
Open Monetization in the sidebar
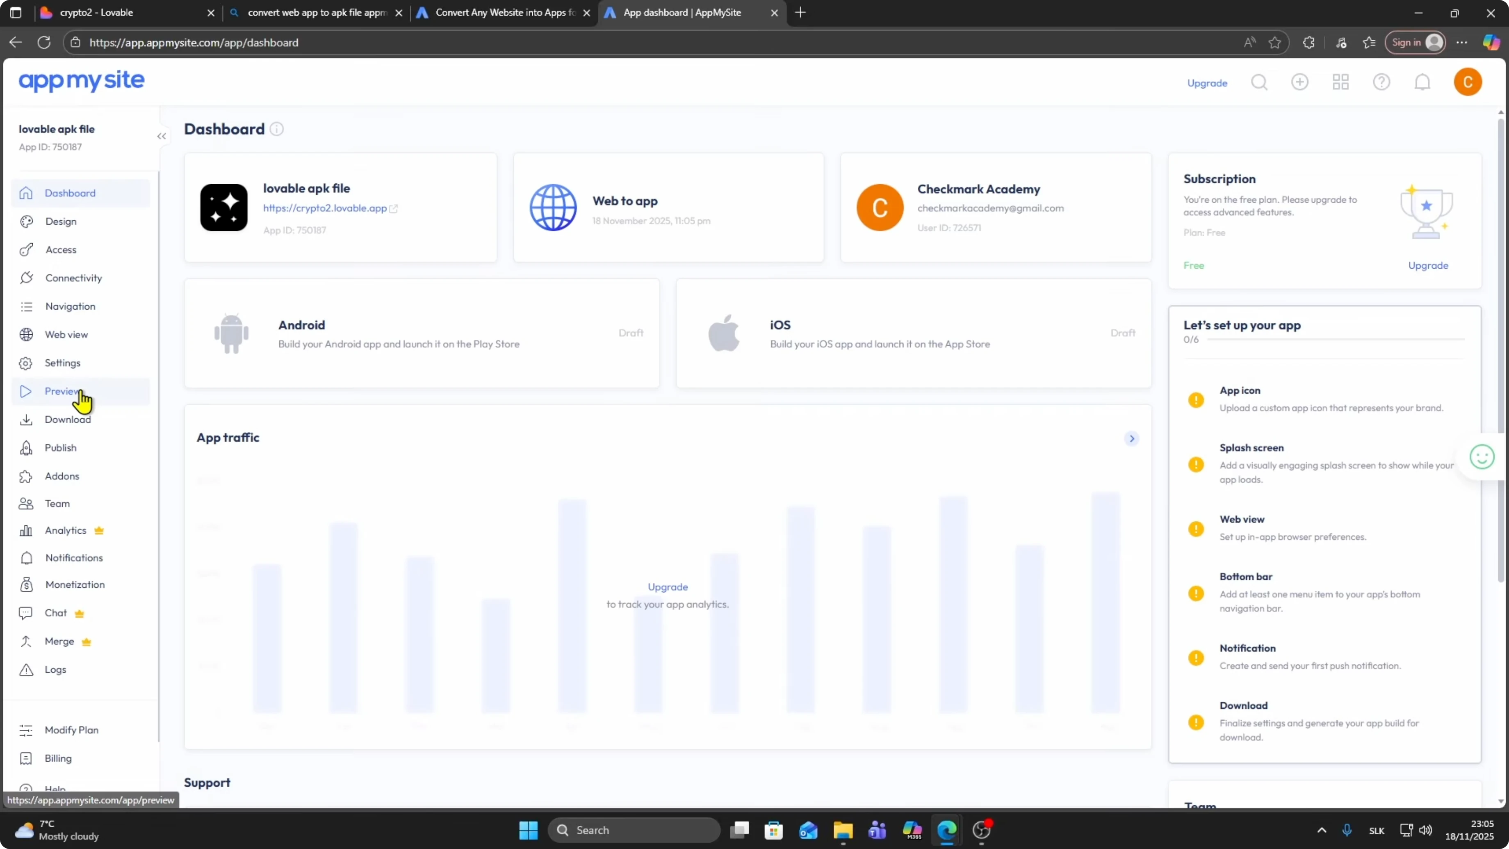pyautogui.click(x=81, y=585)
